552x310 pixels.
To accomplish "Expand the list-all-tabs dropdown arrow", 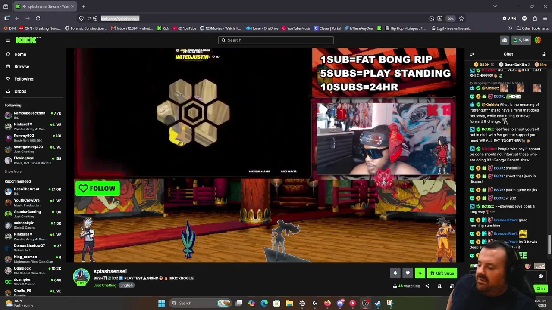I will click(495, 6).
